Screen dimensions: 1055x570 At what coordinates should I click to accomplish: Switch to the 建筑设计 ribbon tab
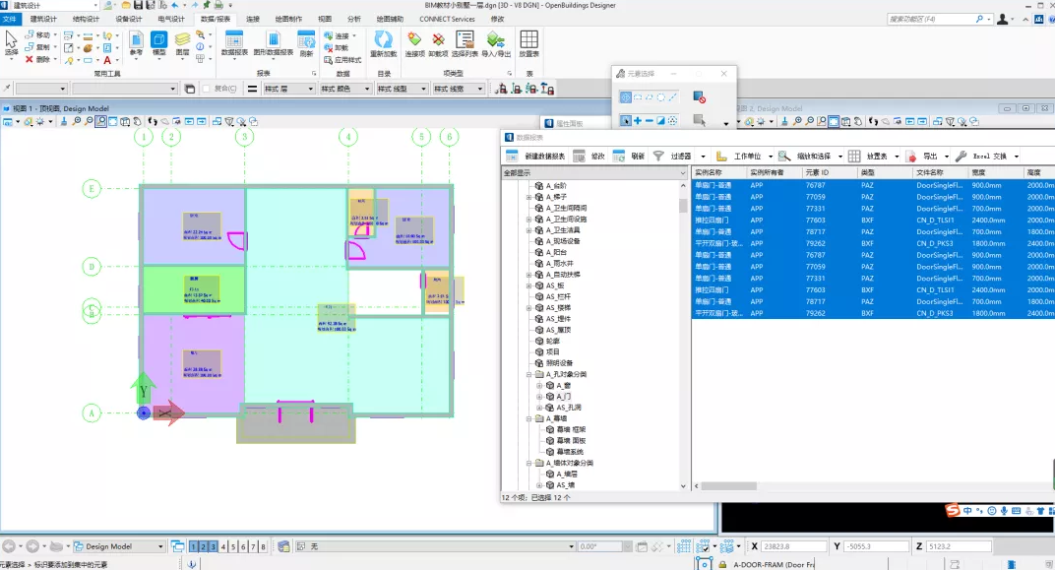(x=43, y=19)
